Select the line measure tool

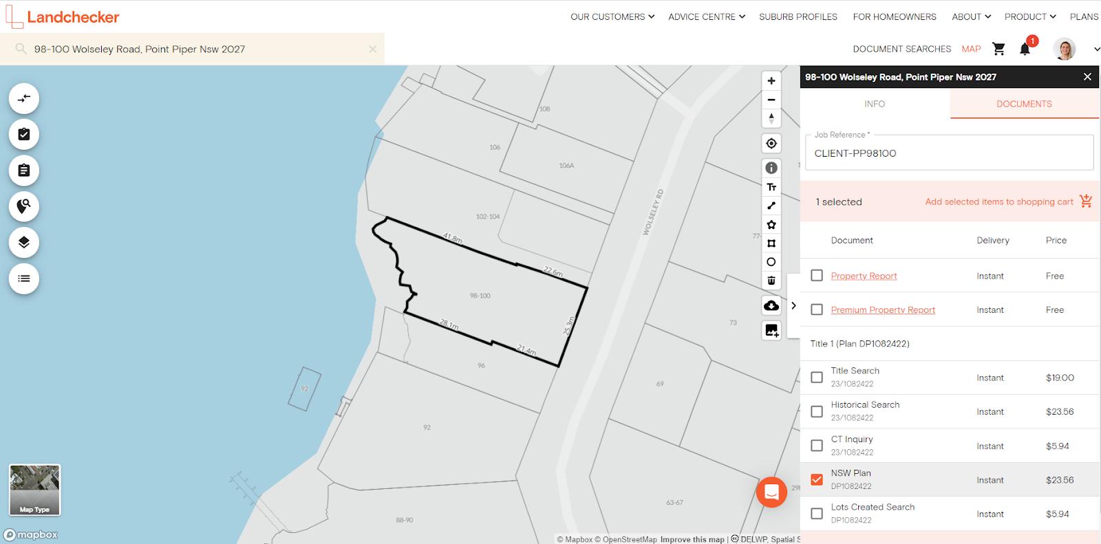(771, 206)
